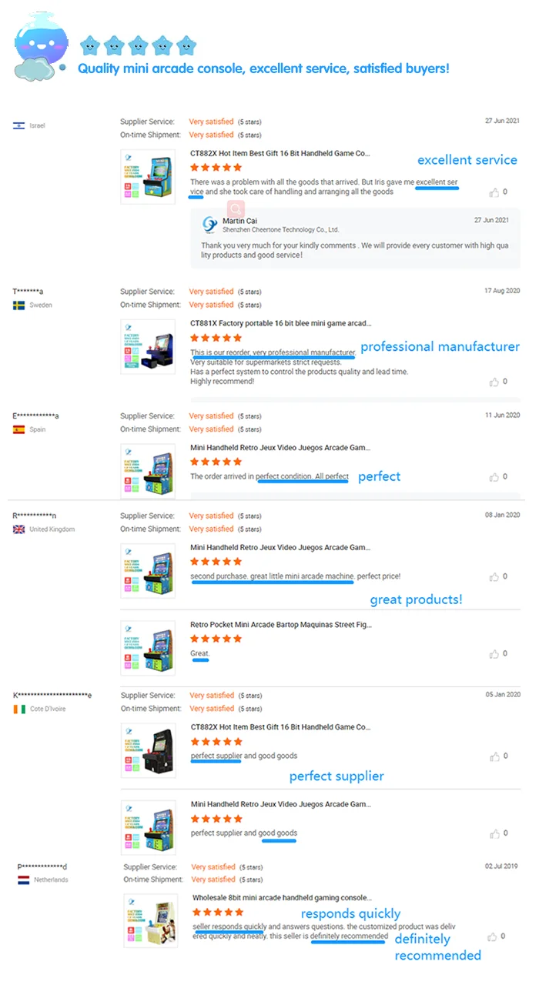Click the thumbs-up on the Spain review
Viewport: 539px width, 998px height.
[494, 477]
